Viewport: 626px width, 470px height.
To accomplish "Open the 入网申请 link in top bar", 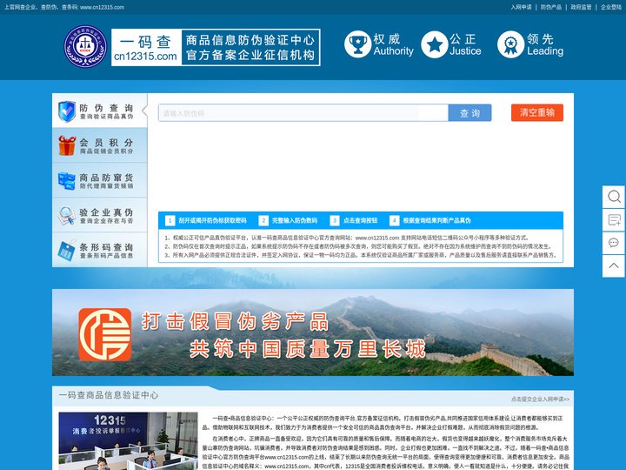I will pyautogui.click(x=521, y=7).
